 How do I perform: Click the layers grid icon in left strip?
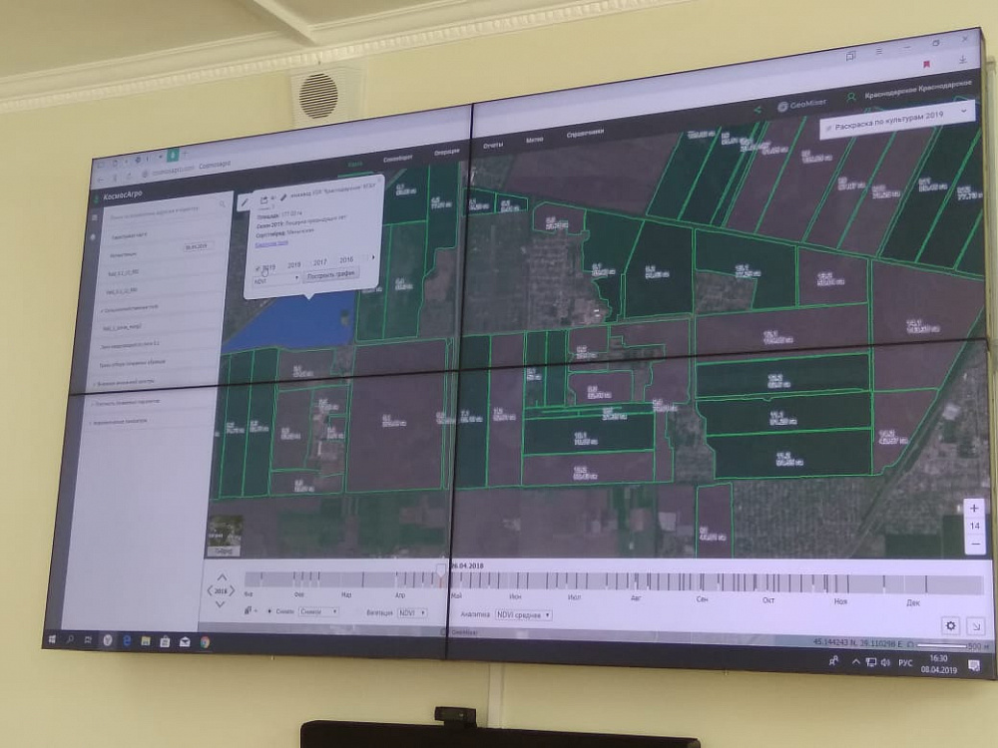pos(95,217)
